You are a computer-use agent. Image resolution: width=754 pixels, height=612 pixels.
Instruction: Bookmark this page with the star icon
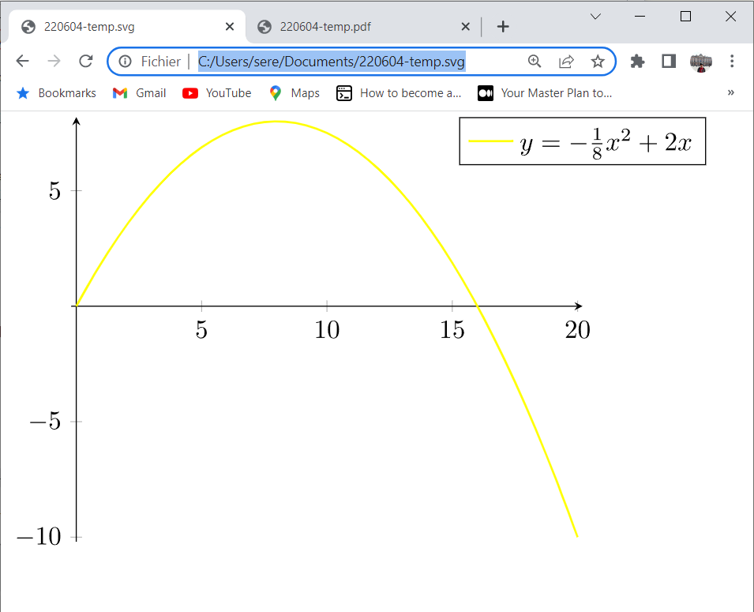[598, 62]
